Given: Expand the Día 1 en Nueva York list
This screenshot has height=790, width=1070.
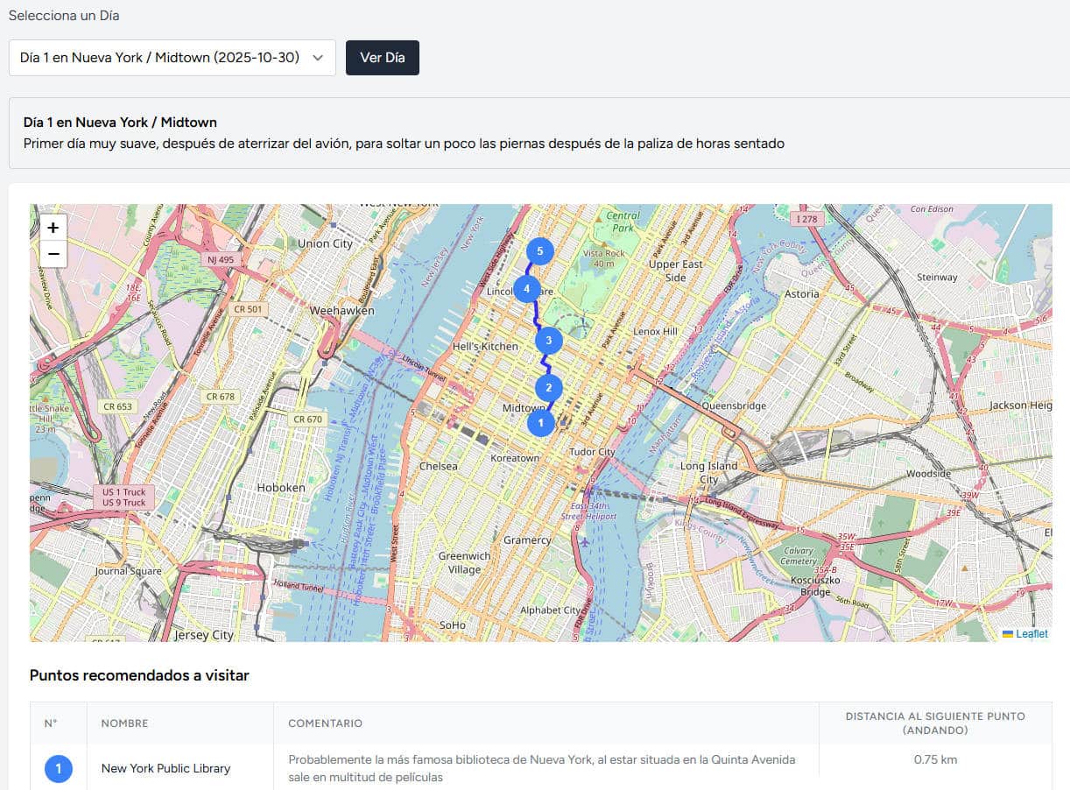Looking at the screenshot, I should point(172,57).
